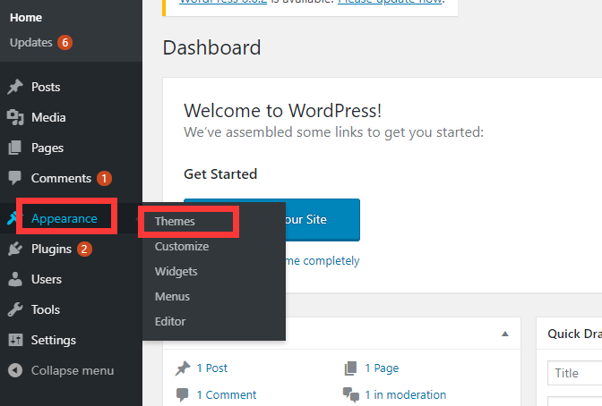Viewport: 602px width, 406px height.
Task: Click the Appearance paintbrush icon
Action: (x=12, y=218)
